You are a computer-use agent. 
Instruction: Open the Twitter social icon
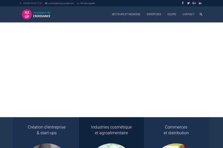[188, 3]
